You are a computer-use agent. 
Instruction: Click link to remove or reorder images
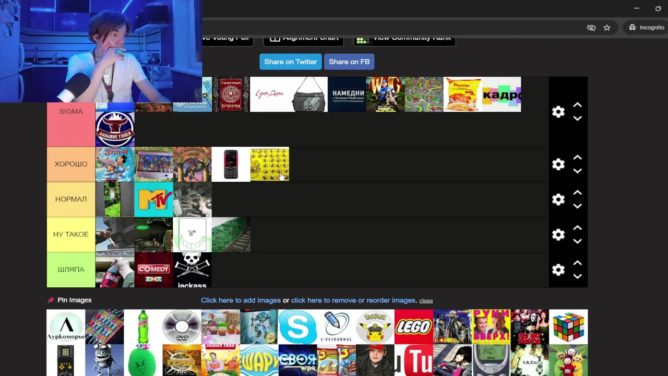[x=353, y=300]
